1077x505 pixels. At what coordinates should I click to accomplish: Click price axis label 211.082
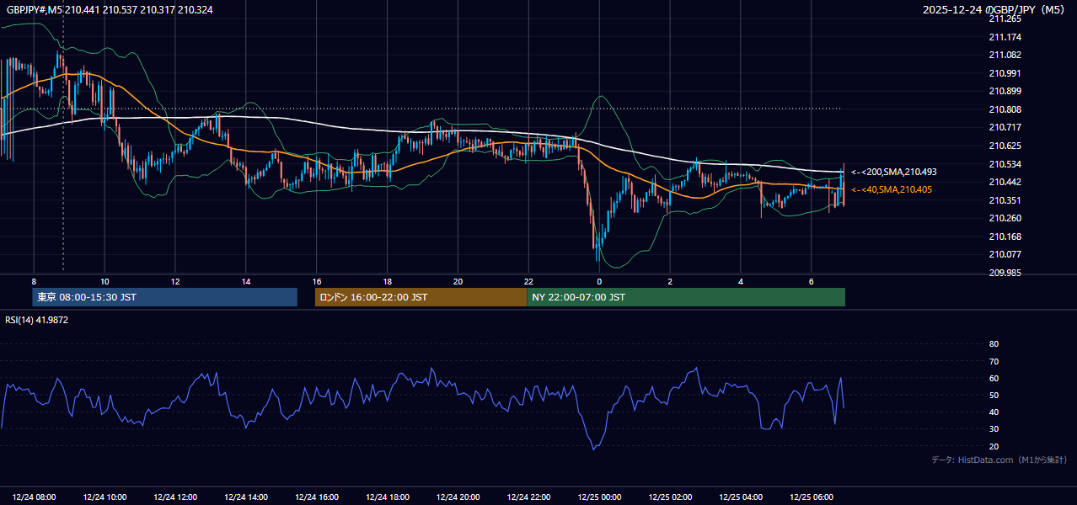[x=1005, y=55]
